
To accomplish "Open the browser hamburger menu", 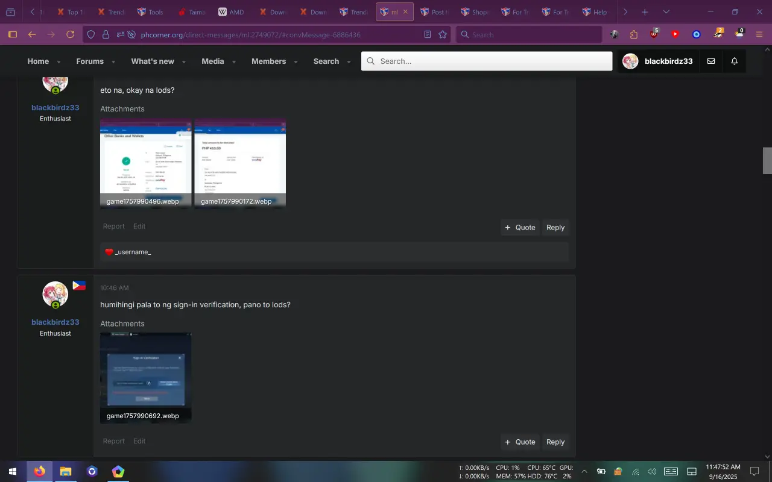I will (x=759, y=34).
